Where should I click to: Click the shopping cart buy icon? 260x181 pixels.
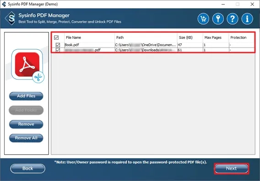click(x=203, y=19)
